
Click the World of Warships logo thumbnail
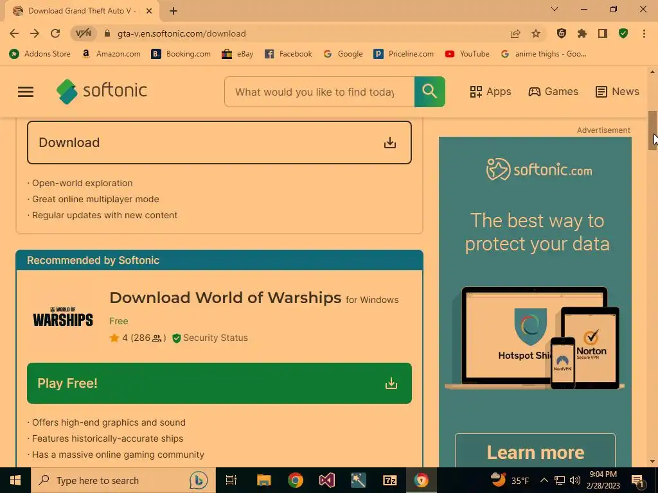(x=63, y=317)
